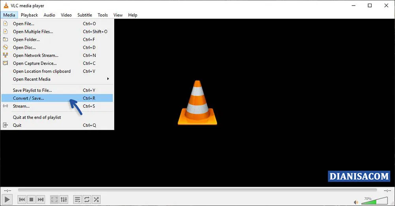Toggle random shuffle icon
395x206 pixels.
(96, 200)
